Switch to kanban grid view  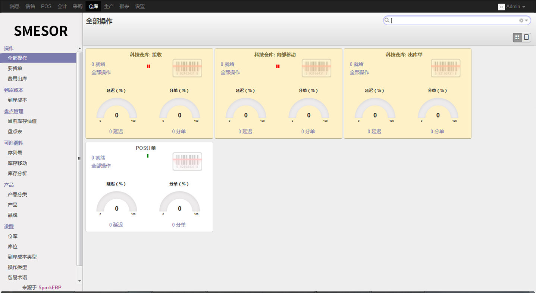coord(517,38)
